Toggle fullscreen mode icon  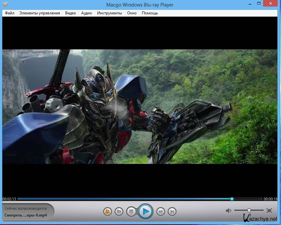pyautogui.click(x=269, y=211)
